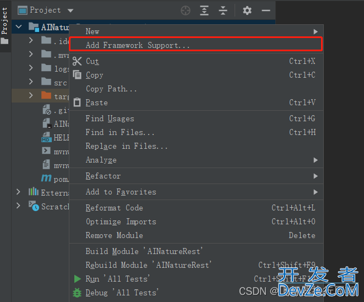
Task: Click the External Libraries bars icon
Action: [x=34, y=191]
